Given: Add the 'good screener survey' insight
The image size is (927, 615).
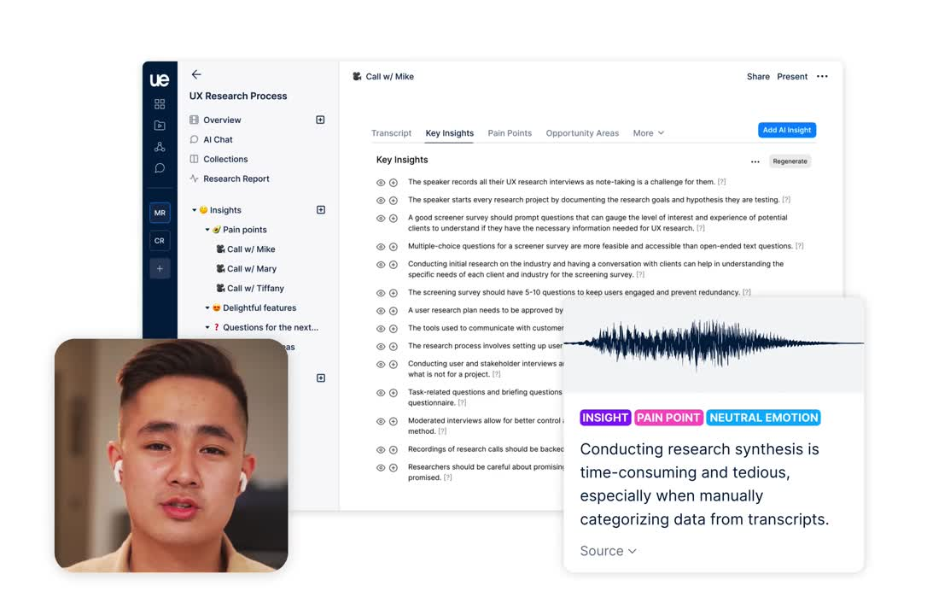Looking at the screenshot, I should (x=394, y=218).
